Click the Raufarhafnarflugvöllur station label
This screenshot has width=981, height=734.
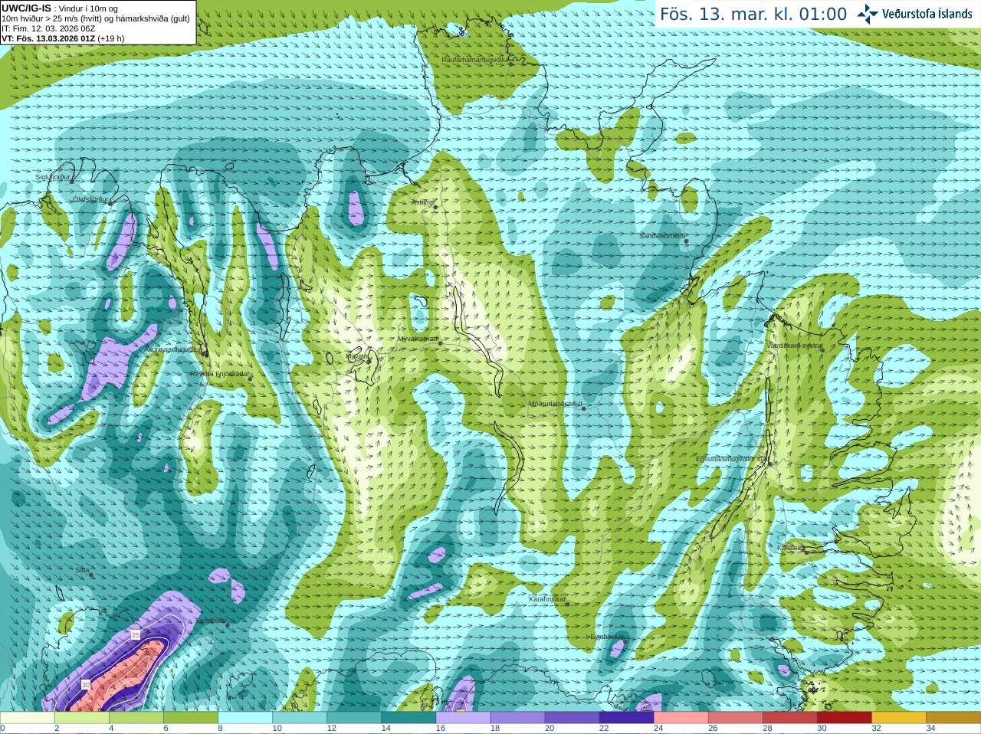click(x=475, y=59)
